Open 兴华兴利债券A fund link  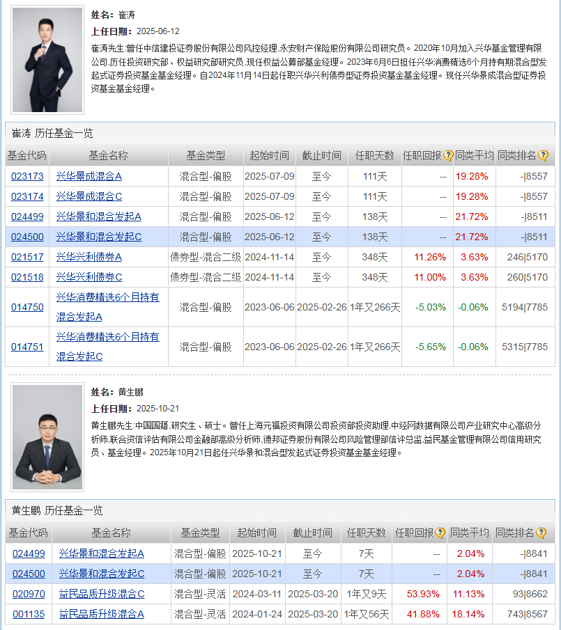(x=89, y=257)
